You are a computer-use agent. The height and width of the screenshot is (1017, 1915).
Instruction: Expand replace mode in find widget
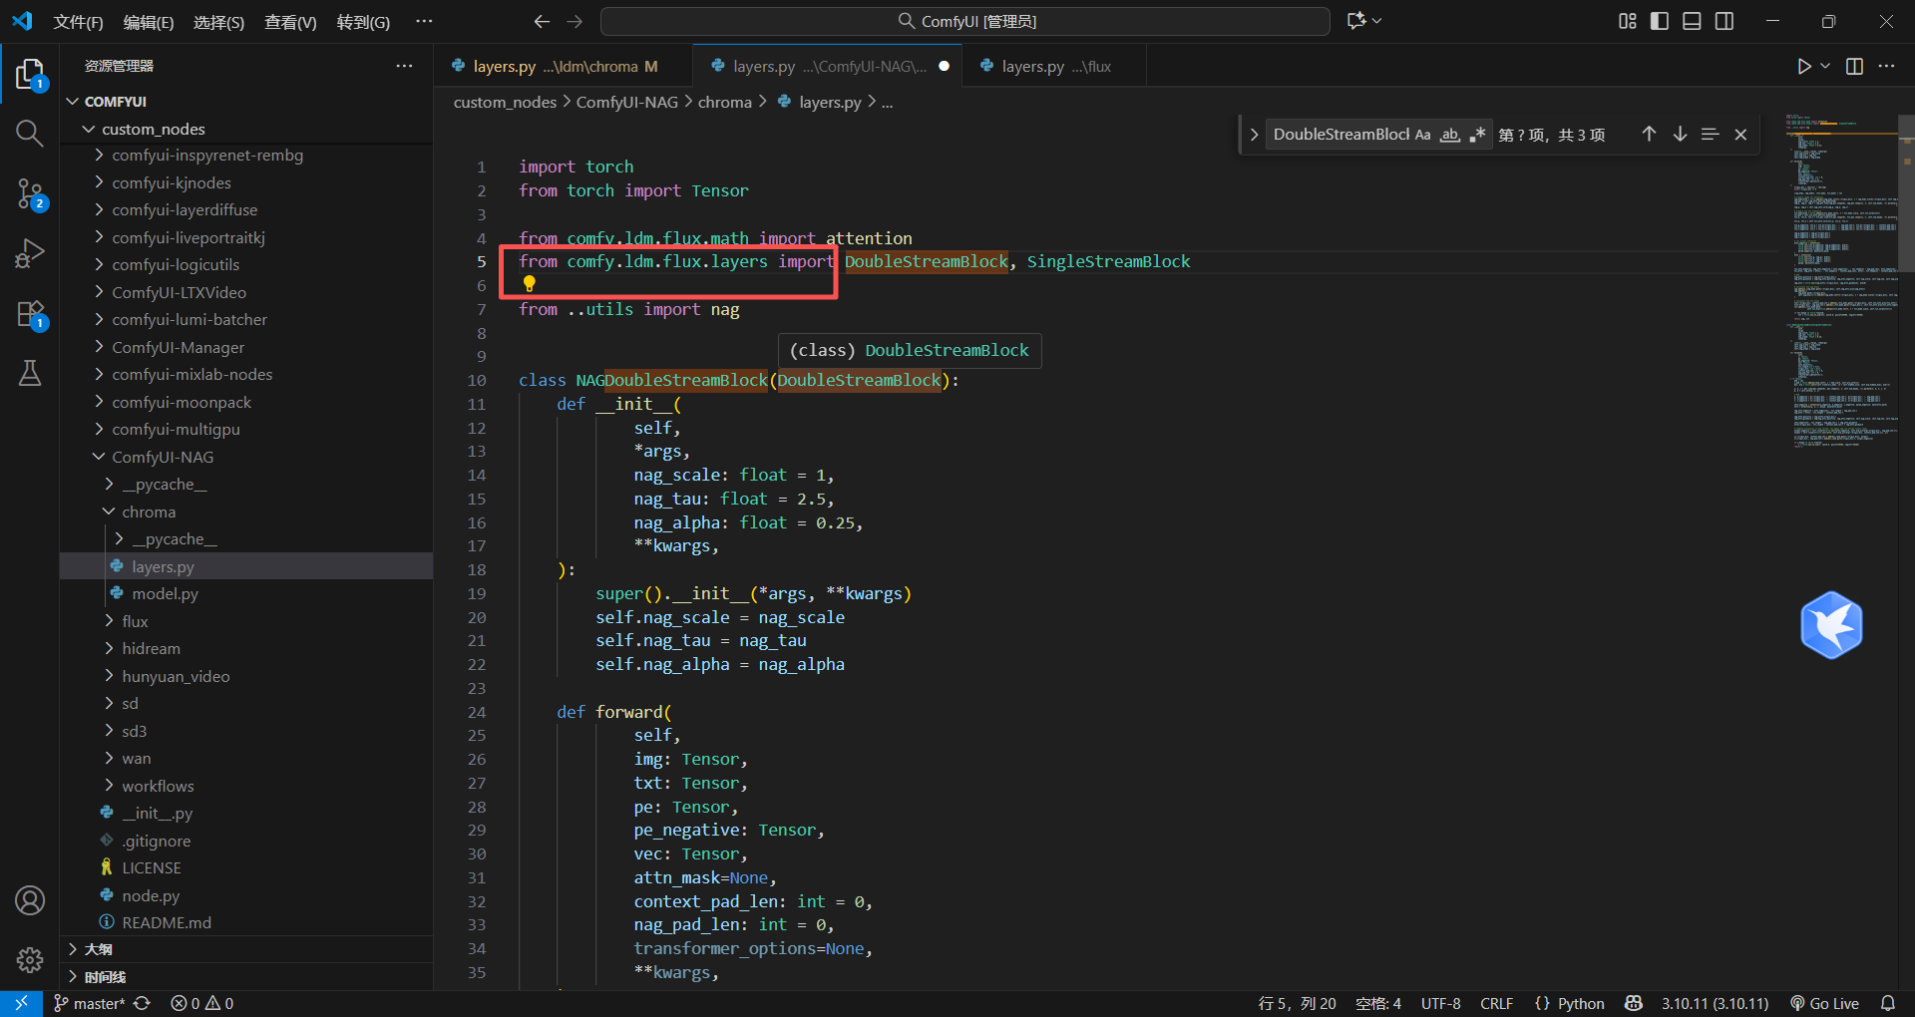pos(1254,135)
